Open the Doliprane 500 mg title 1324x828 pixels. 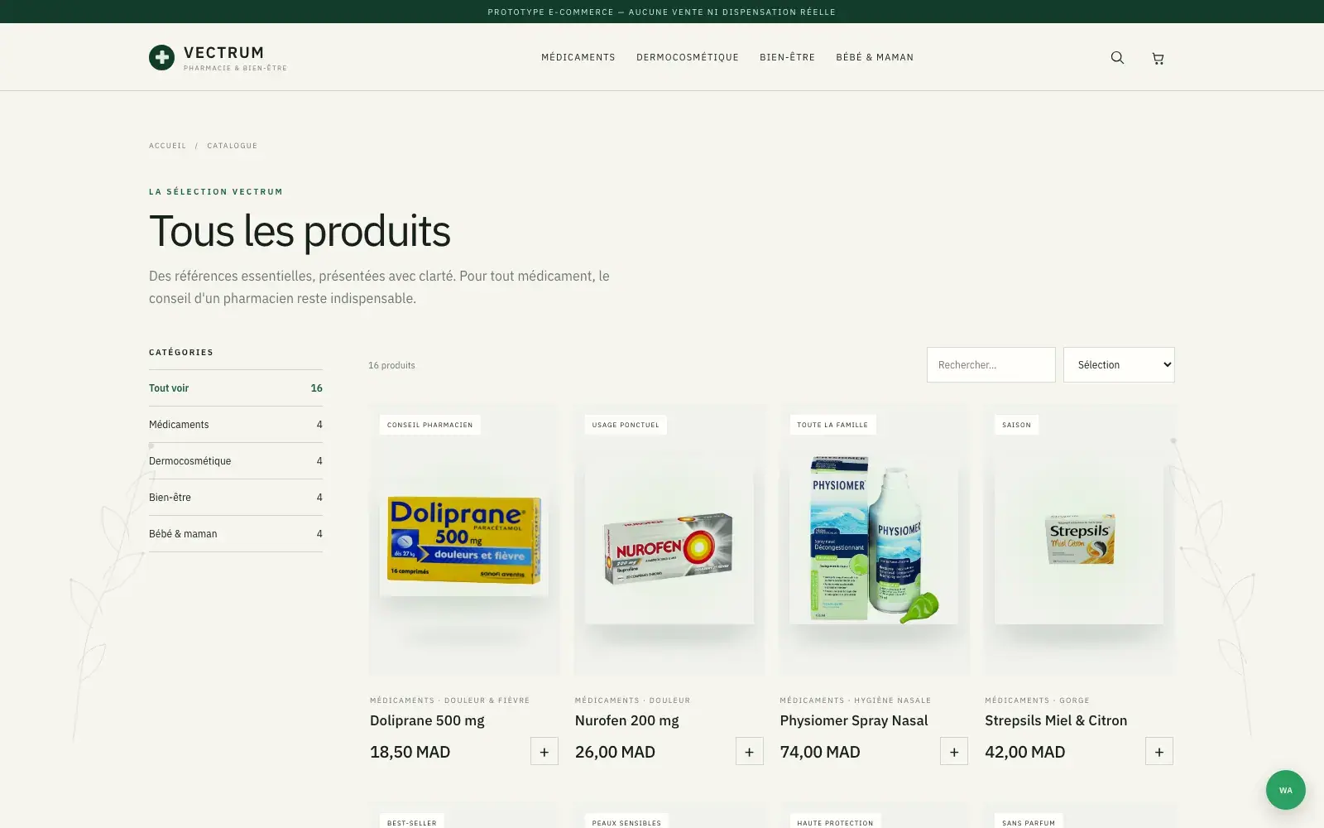pos(427,720)
